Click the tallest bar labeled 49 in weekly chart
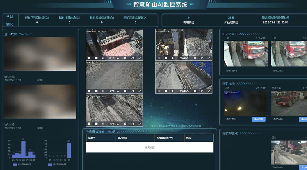This screenshot has height=170, width=307. tap(23, 150)
